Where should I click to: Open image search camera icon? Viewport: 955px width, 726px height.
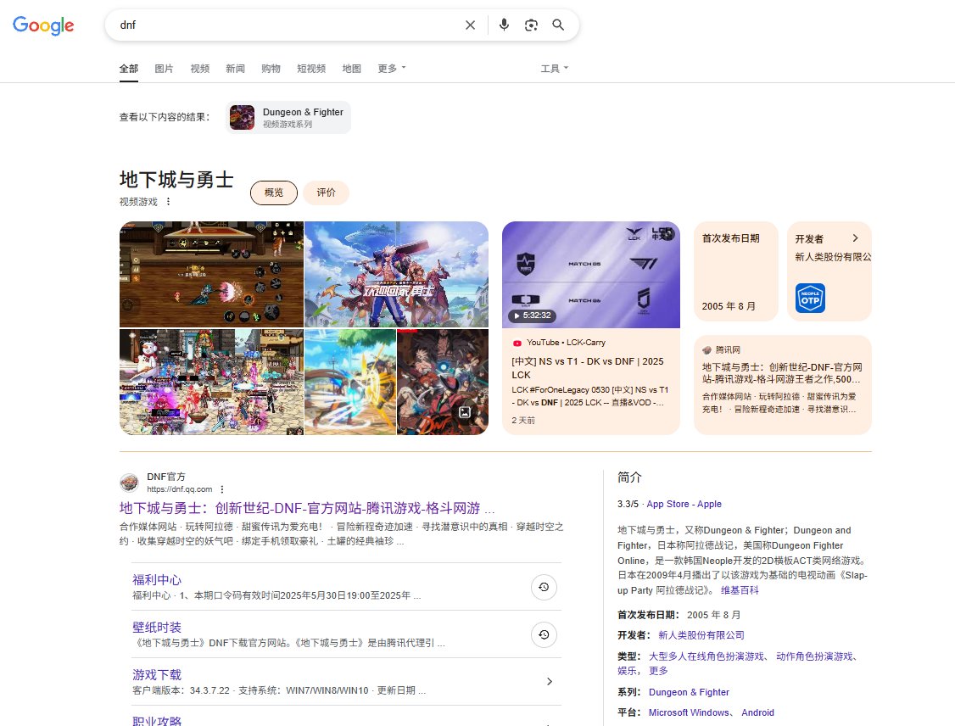click(531, 25)
